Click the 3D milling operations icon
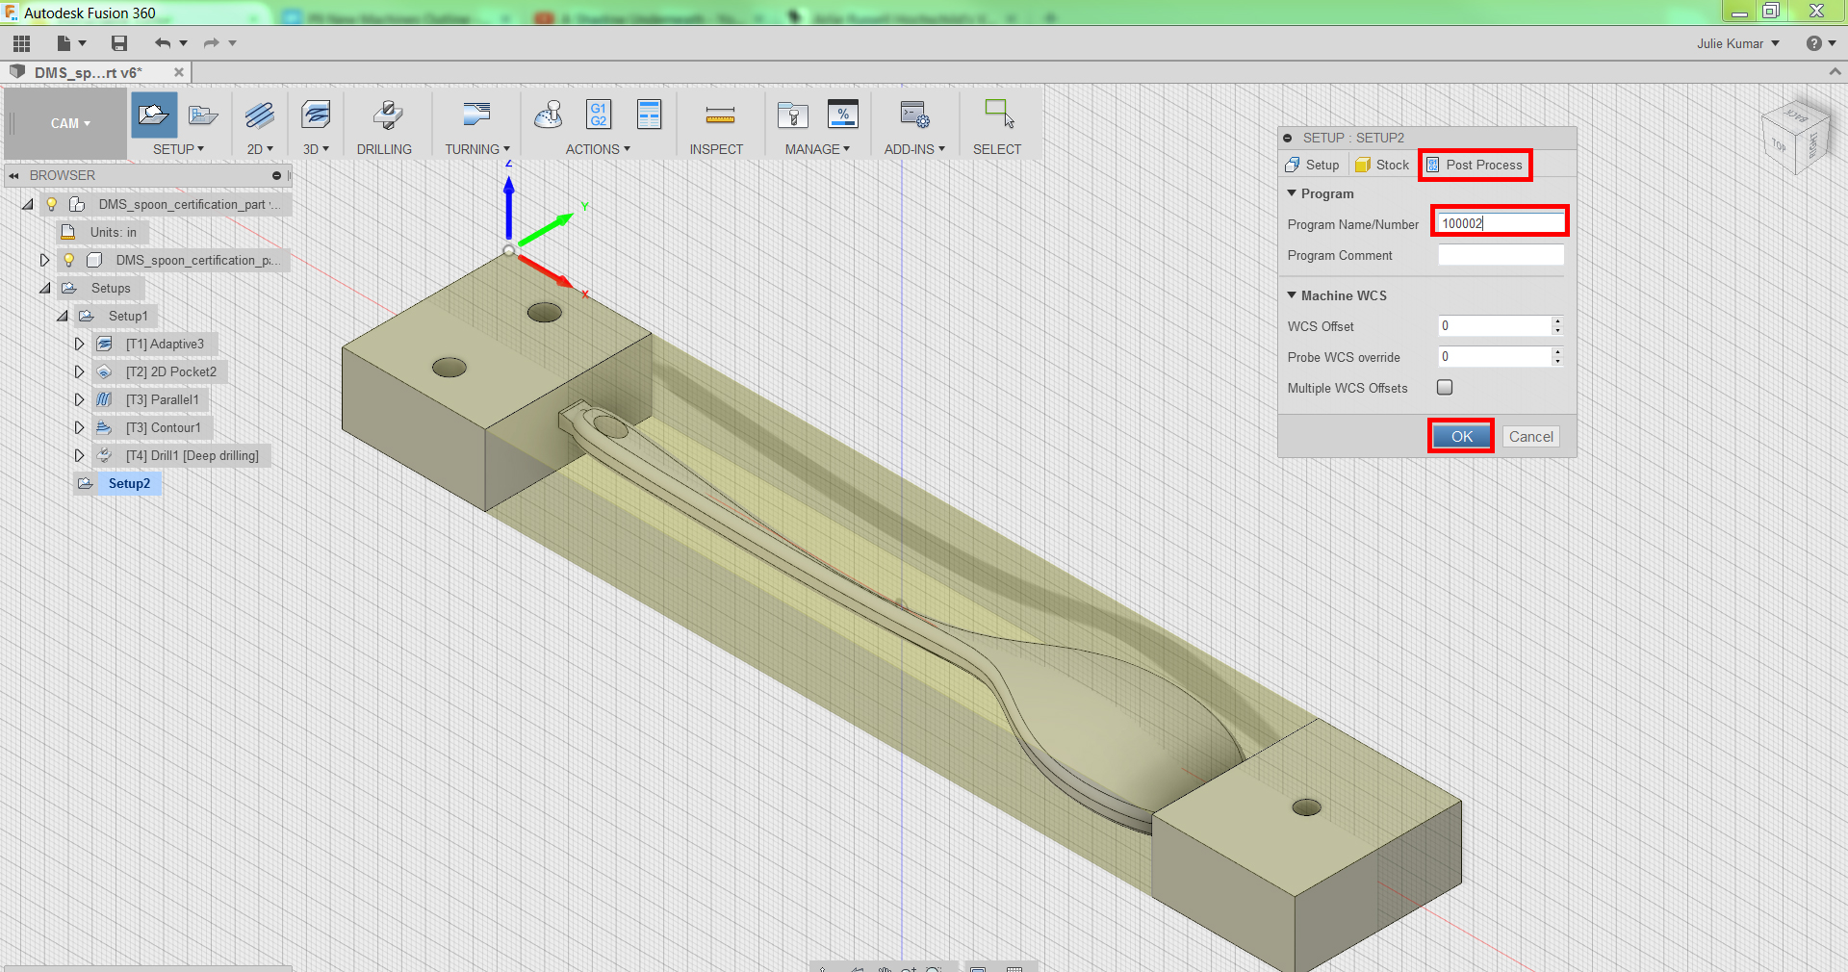Image resolution: width=1848 pixels, height=972 pixels. point(316,115)
